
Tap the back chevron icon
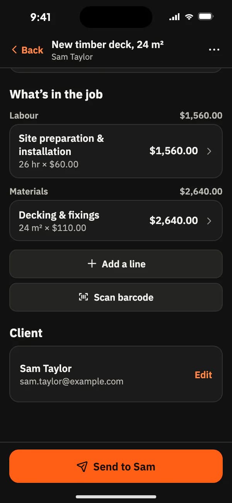[x=15, y=50]
